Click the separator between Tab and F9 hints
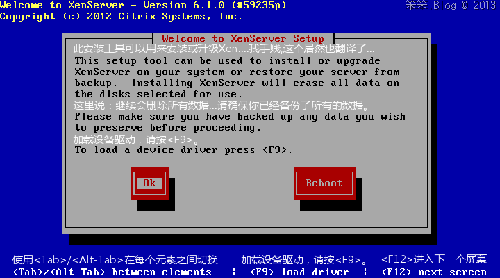The height and width of the screenshot is (278, 500). pyautogui.click(x=234, y=272)
